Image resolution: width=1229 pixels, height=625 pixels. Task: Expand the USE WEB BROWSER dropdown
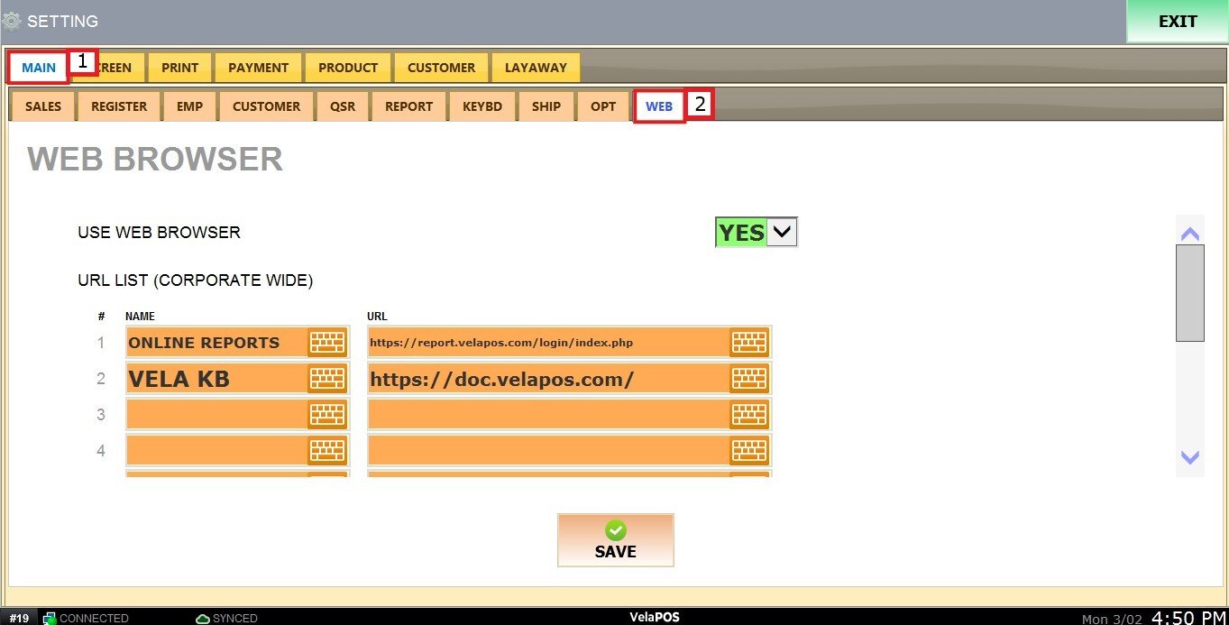[x=782, y=233]
